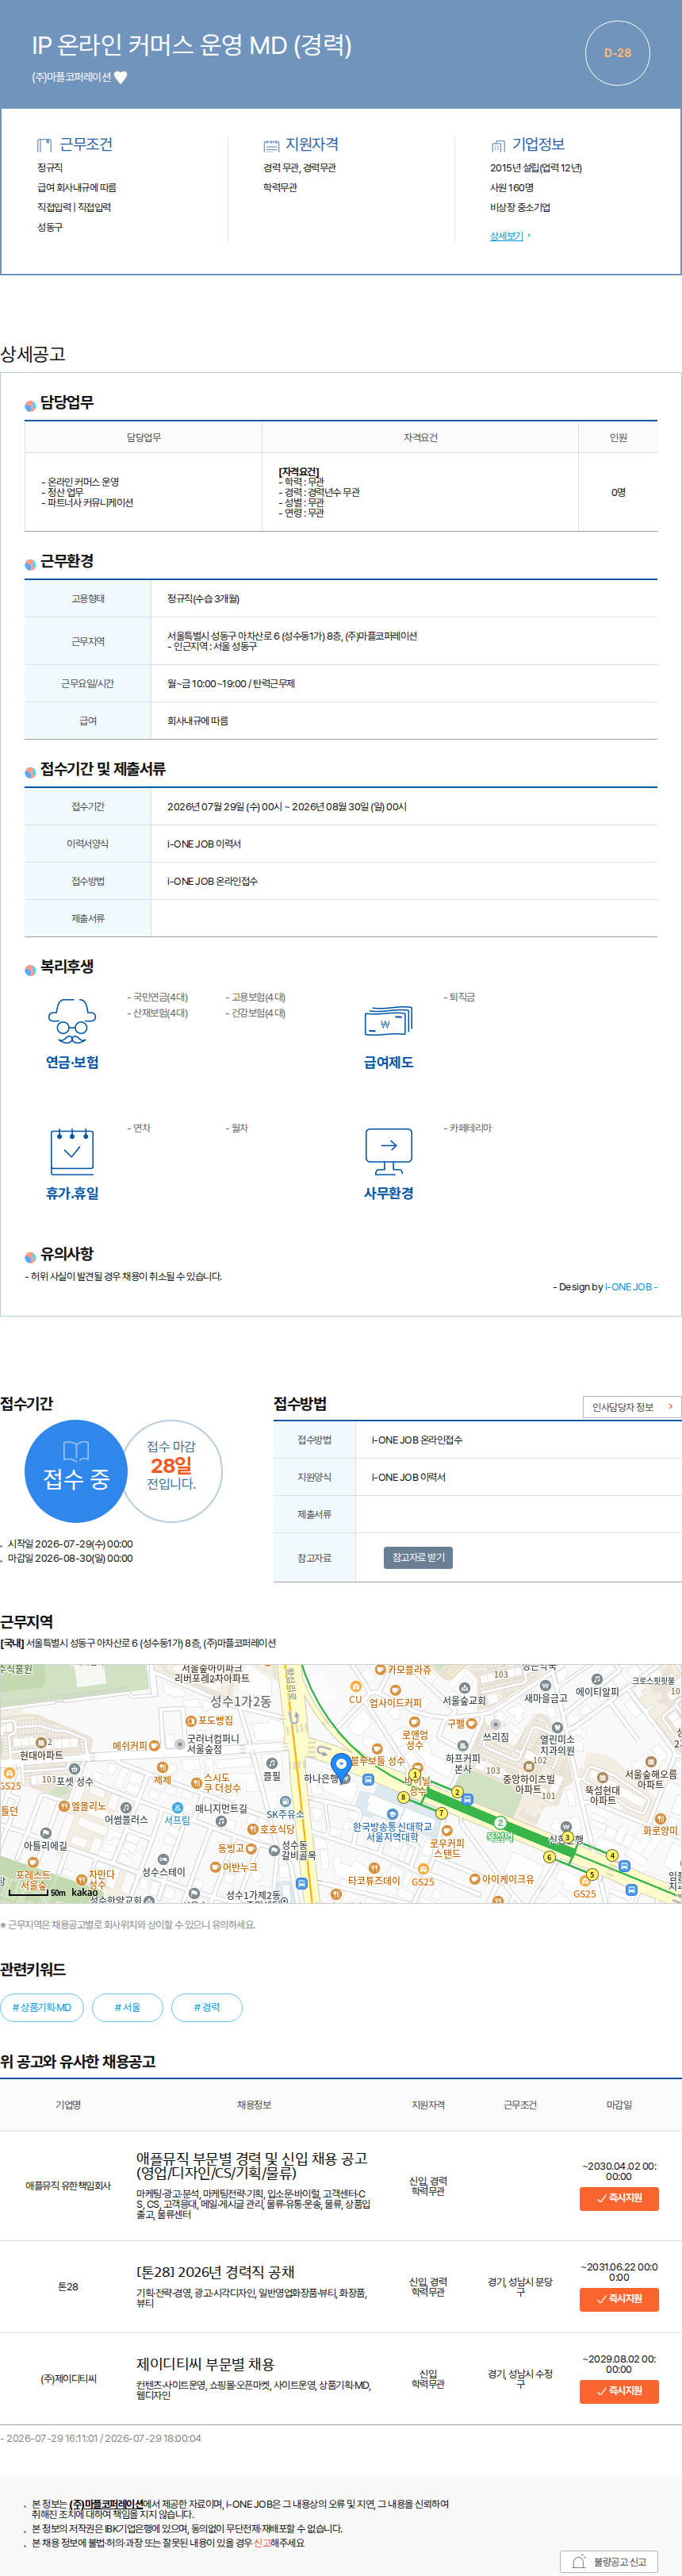Click the 접수 중 status circle
Image resolution: width=682 pixels, height=2576 pixels.
point(76,1471)
